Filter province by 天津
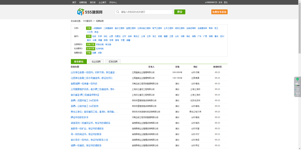This screenshot has width=301, height=150. (100, 36)
